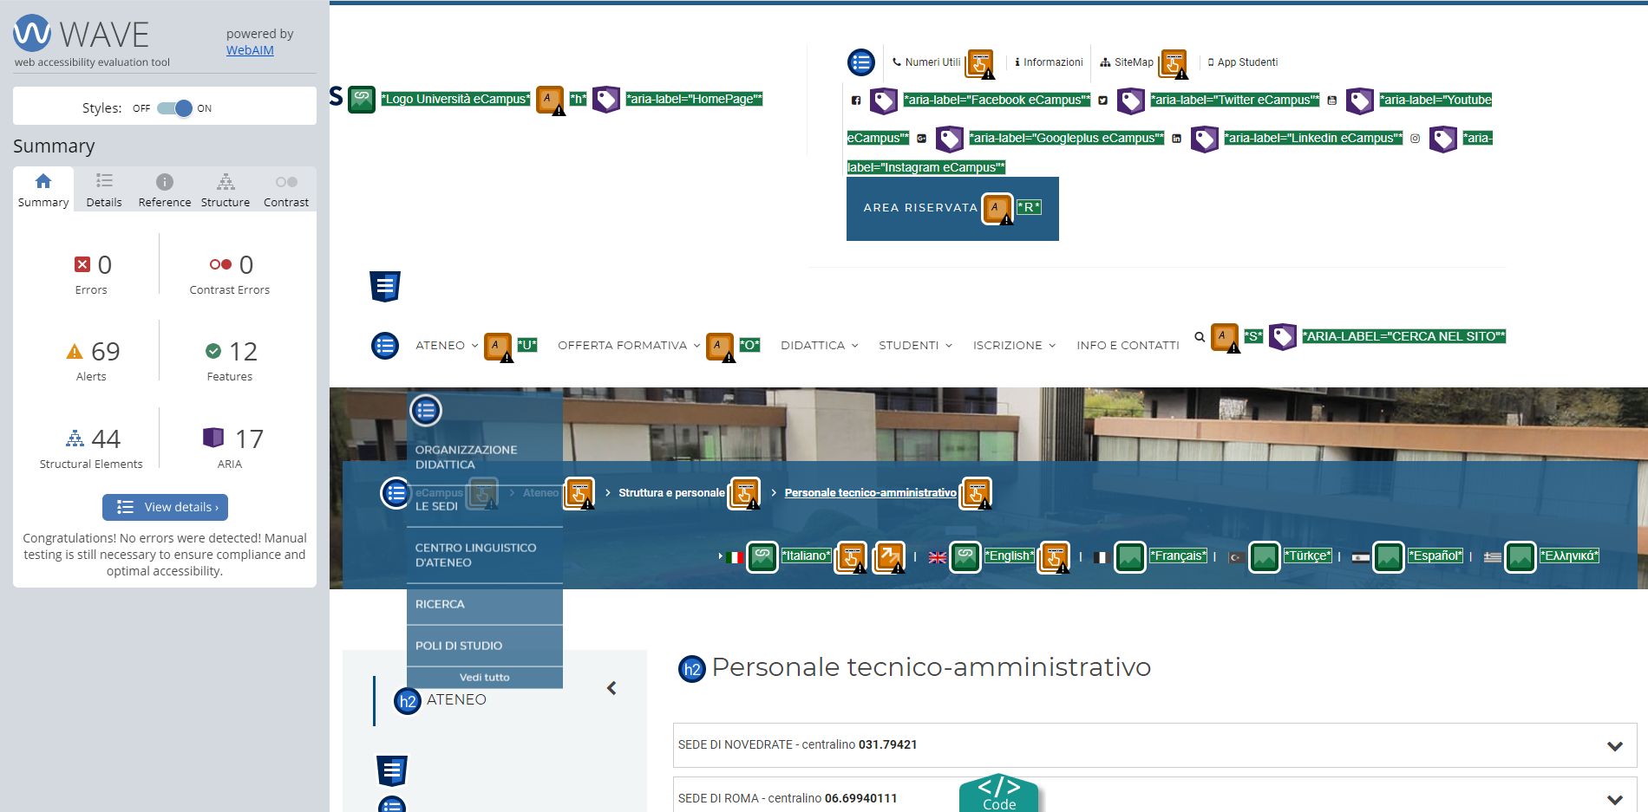Expand the OFFERTA FORMATIVA menu
This screenshot has width=1648, height=812.
point(629,345)
